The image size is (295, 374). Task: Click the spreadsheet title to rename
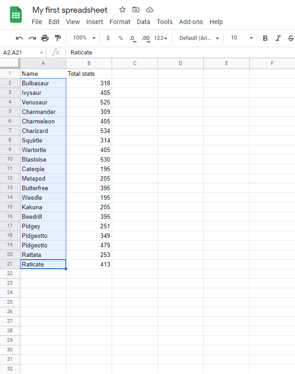click(x=70, y=10)
